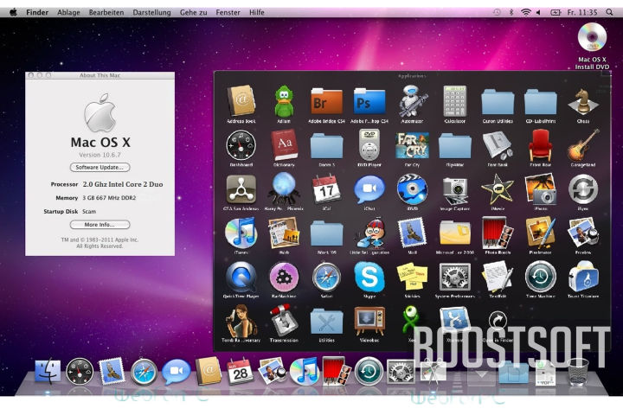This screenshot has width=623, height=415.
Task: Open the Adium messenger icon
Action: (284, 102)
